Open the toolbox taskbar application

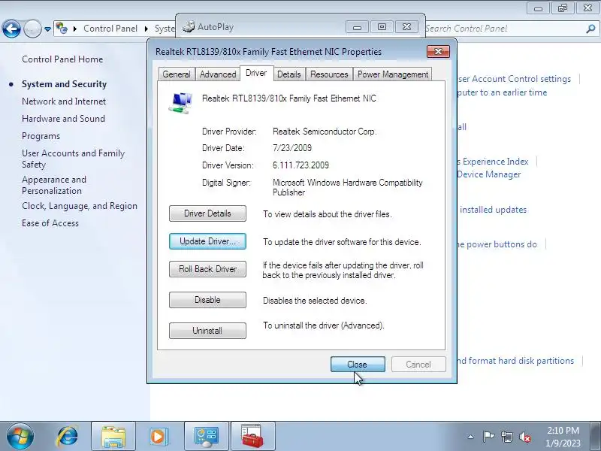252,437
